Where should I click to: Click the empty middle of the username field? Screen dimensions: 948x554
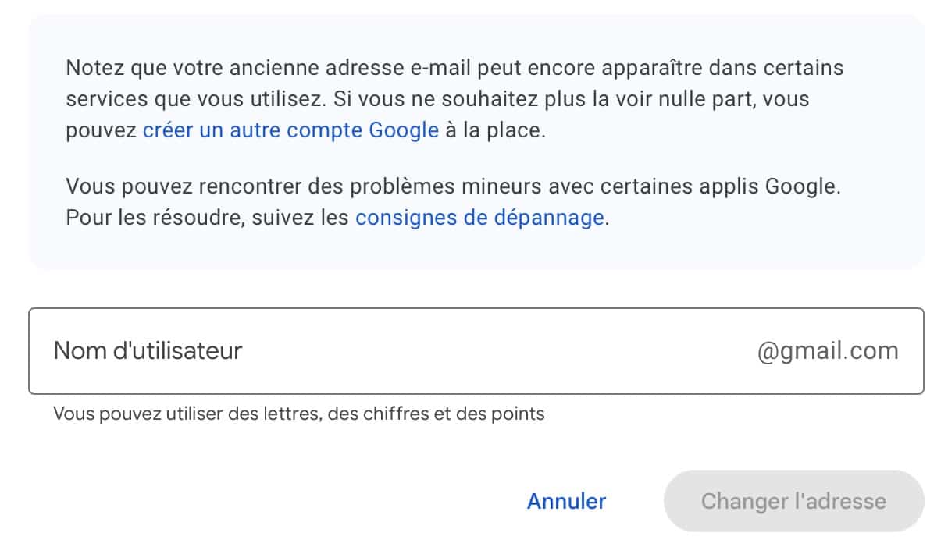click(x=500, y=351)
